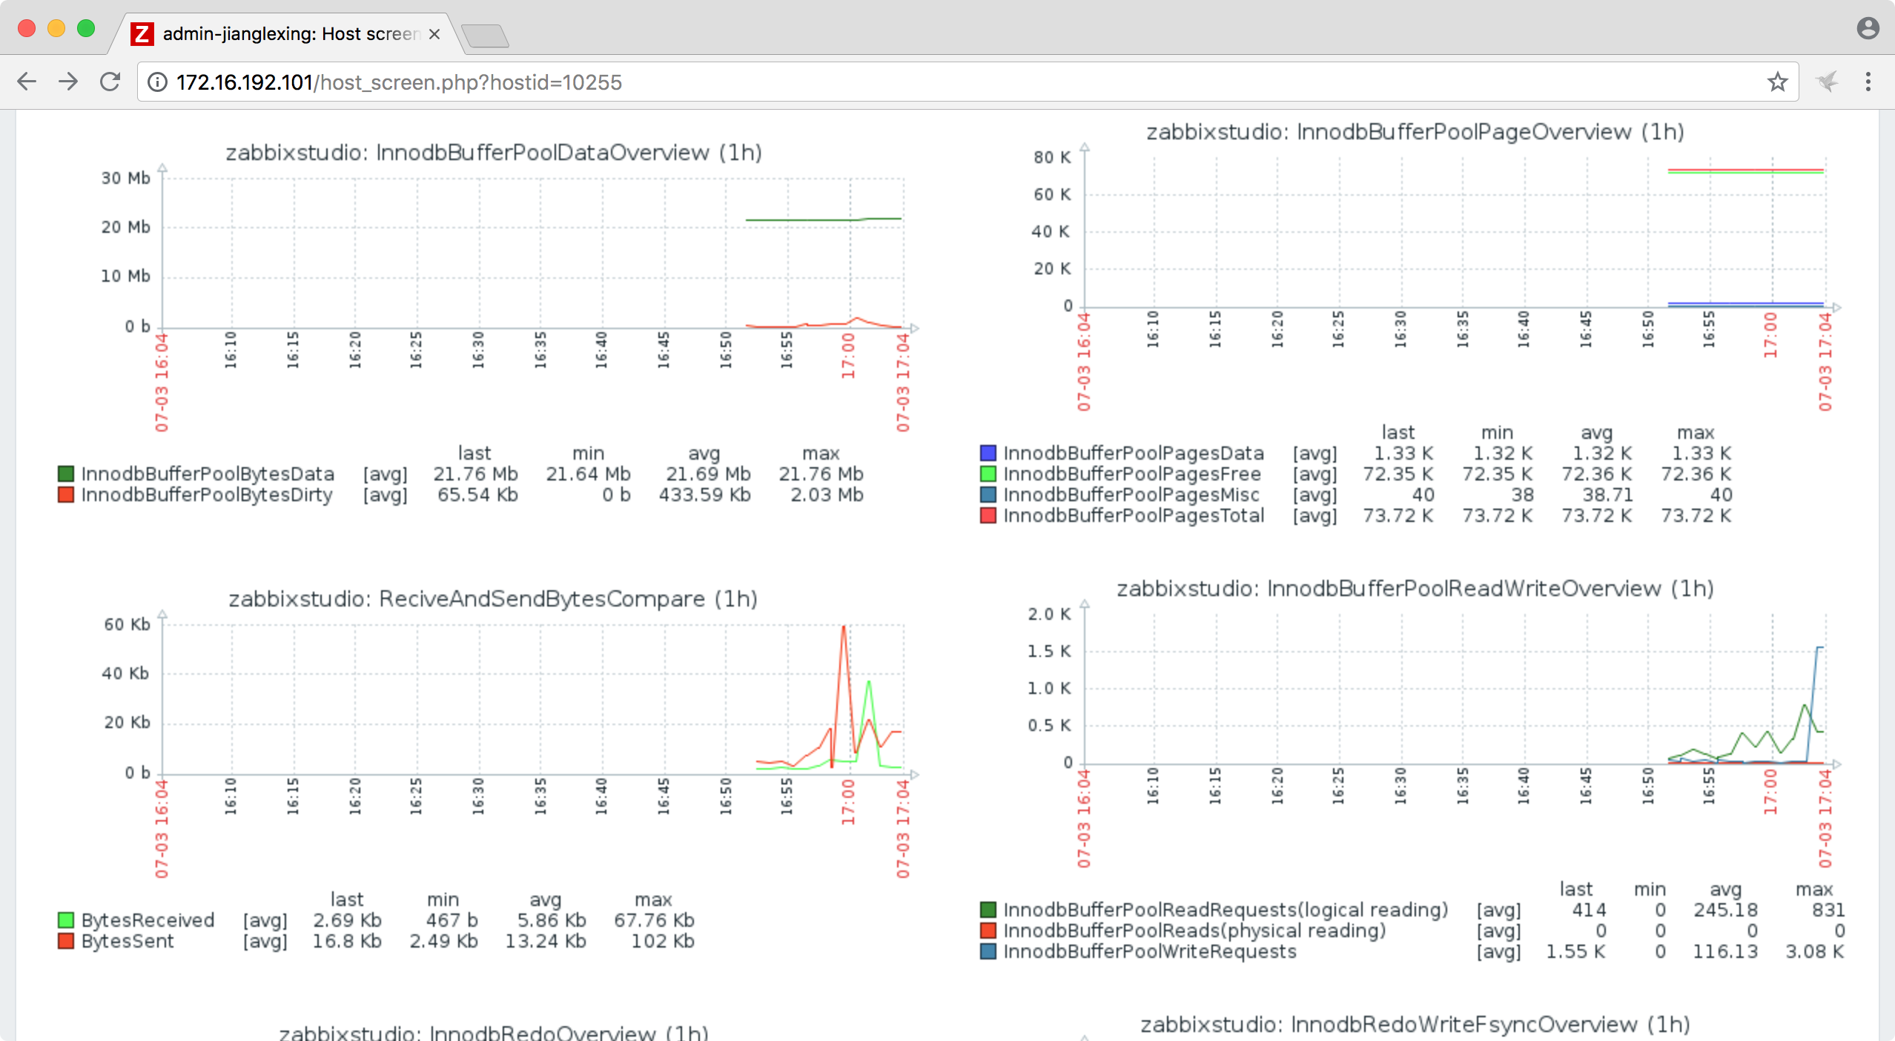Click the InnodbBufferPoolPagesFree legend swatch
The width and height of the screenshot is (1895, 1041).
[x=988, y=474]
